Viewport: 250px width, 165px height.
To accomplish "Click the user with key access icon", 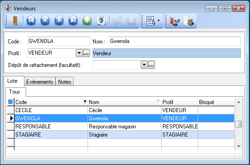I will point(175,21).
